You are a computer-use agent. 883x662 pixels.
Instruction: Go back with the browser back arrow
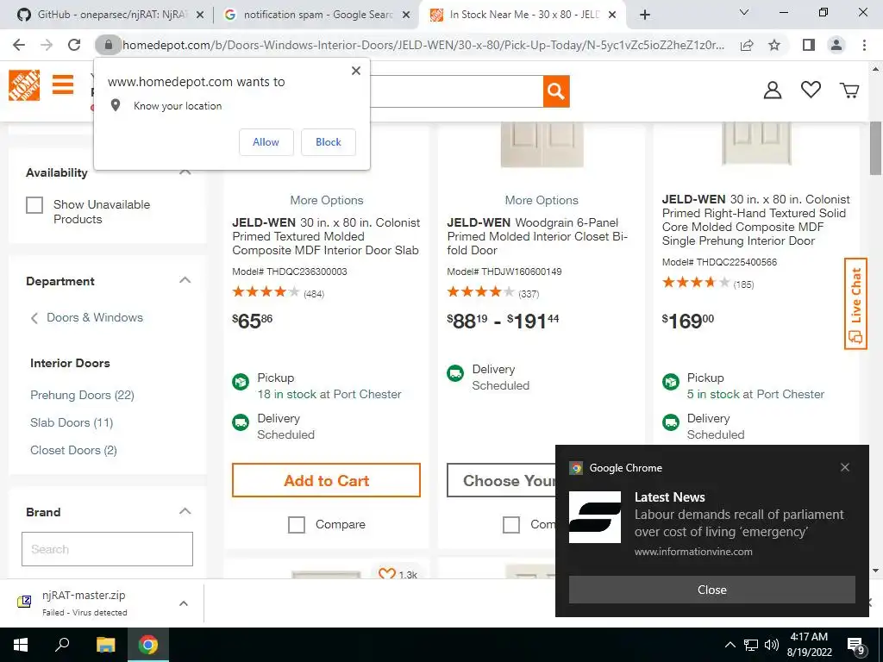(x=19, y=45)
